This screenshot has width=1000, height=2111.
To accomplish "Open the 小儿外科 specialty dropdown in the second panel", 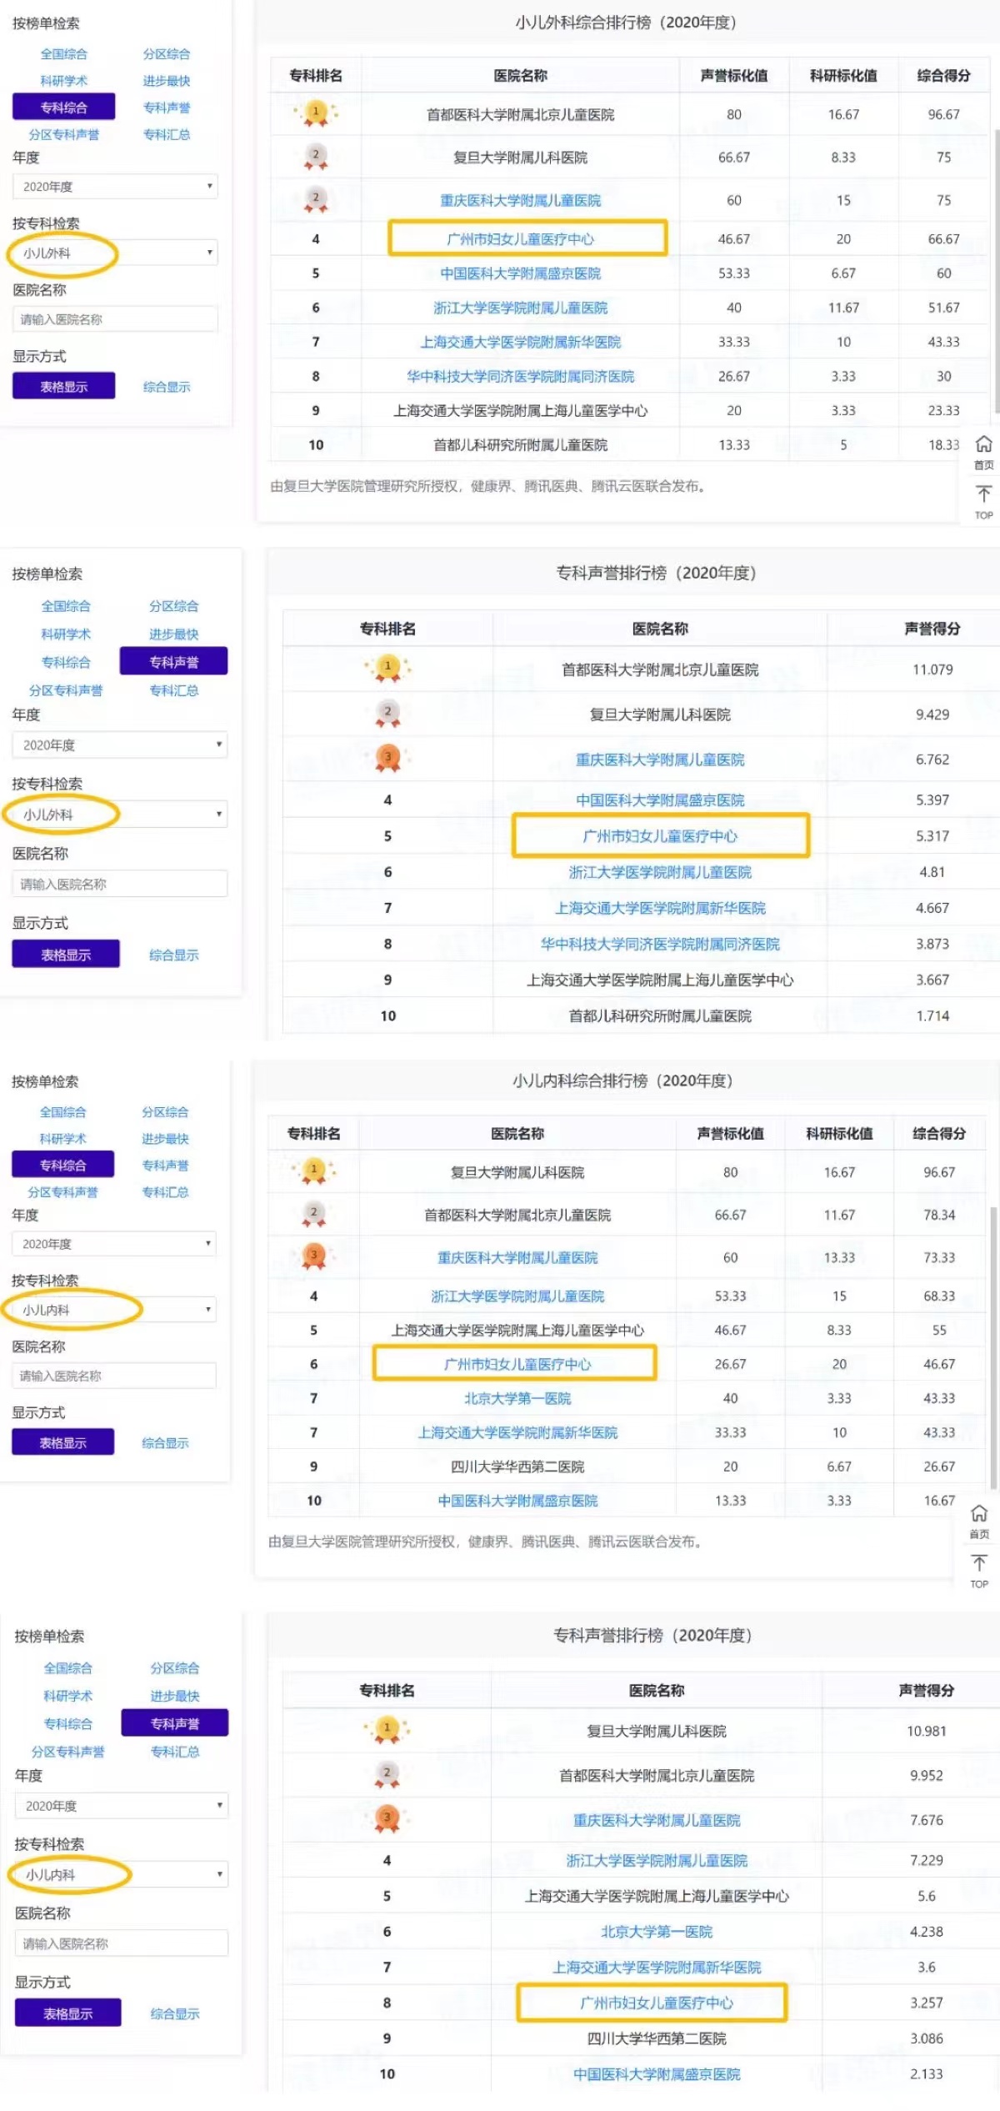I will point(119,814).
